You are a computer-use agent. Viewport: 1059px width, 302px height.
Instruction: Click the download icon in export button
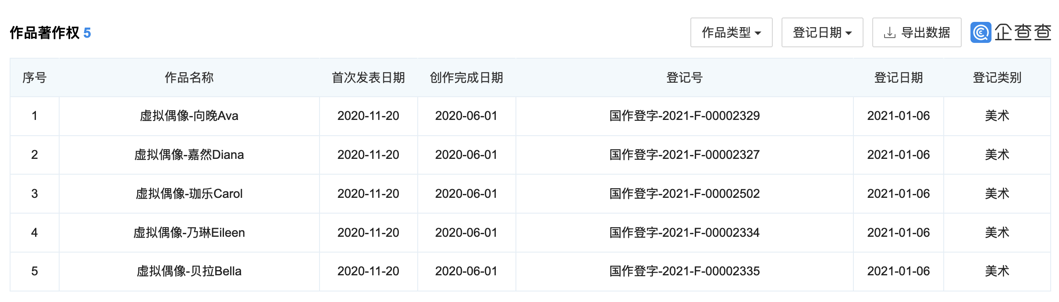pos(889,33)
